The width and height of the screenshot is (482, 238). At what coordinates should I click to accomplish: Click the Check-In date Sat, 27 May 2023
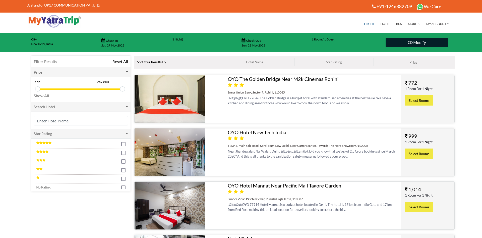point(113,45)
